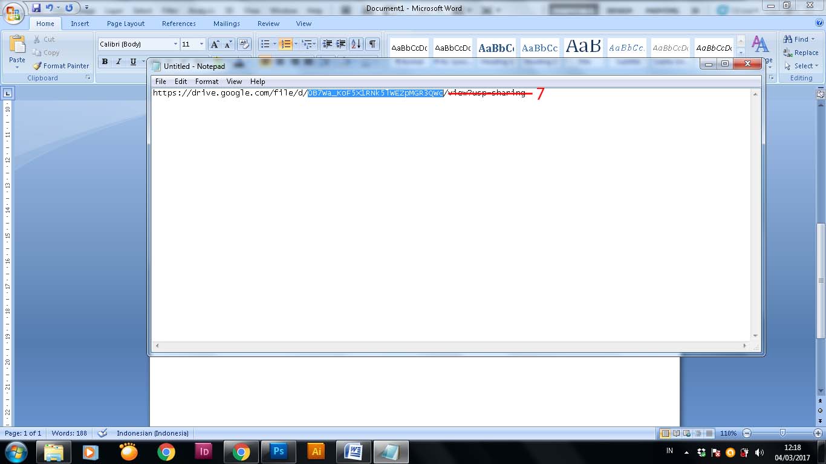Select Print Layout view button
Image resolution: width=826 pixels, height=464 pixels.
(665, 433)
